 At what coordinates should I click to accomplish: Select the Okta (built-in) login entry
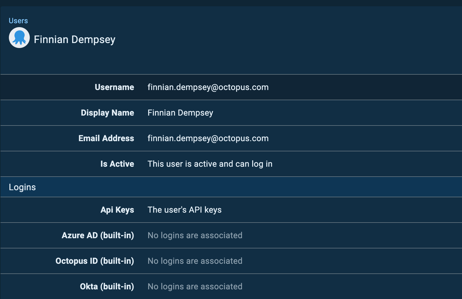coord(195,286)
